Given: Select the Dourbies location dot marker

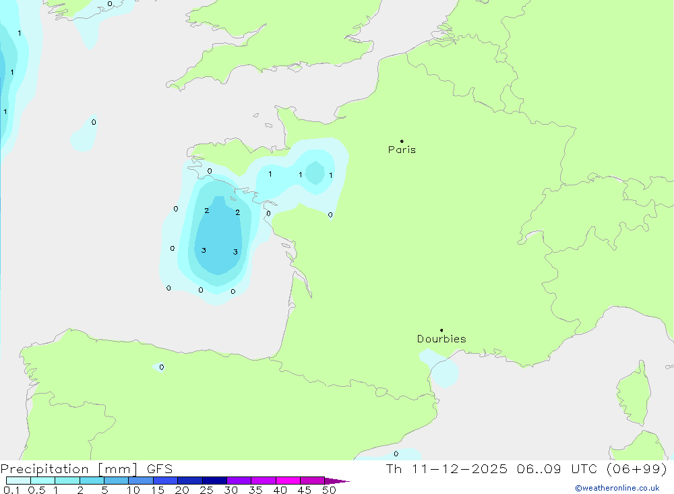Looking at the screenshot, I should click(x=441, y=330).
